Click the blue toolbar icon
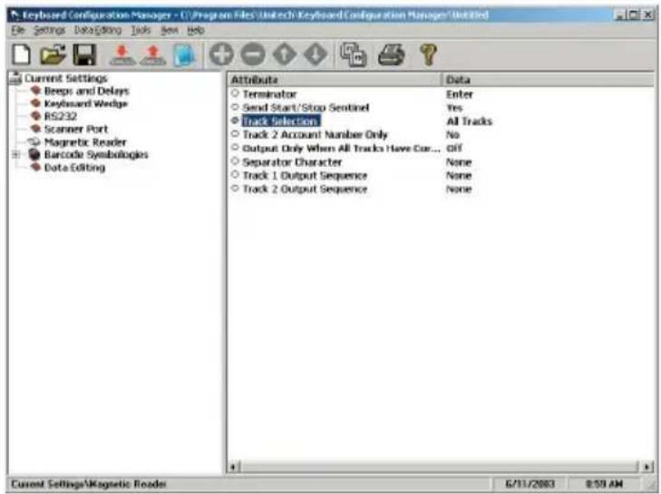The width and height of the screenshot is (661, 494). 185,54
